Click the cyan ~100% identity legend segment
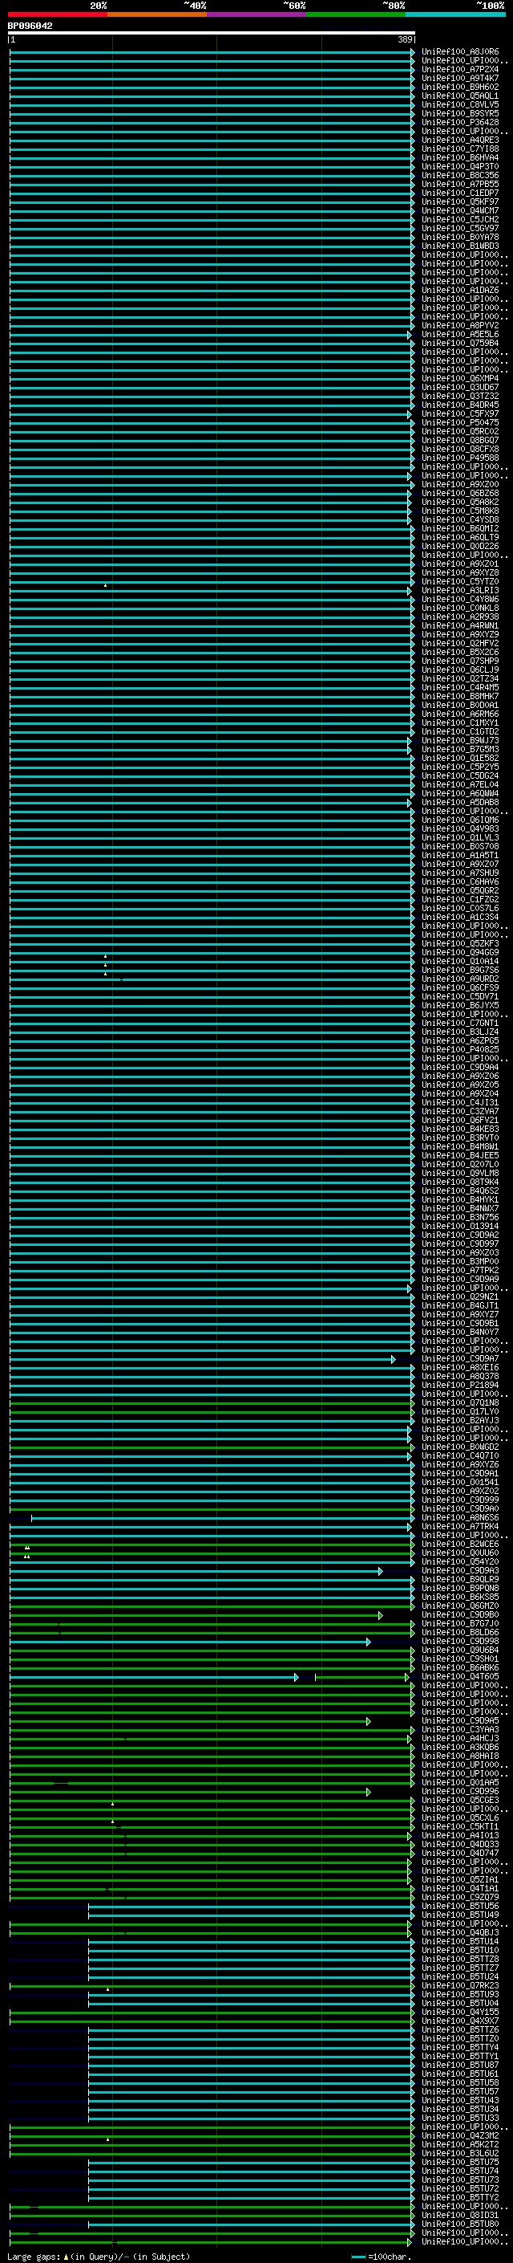The width and height of the screenshot is (513, 2263). click(456, 14)
